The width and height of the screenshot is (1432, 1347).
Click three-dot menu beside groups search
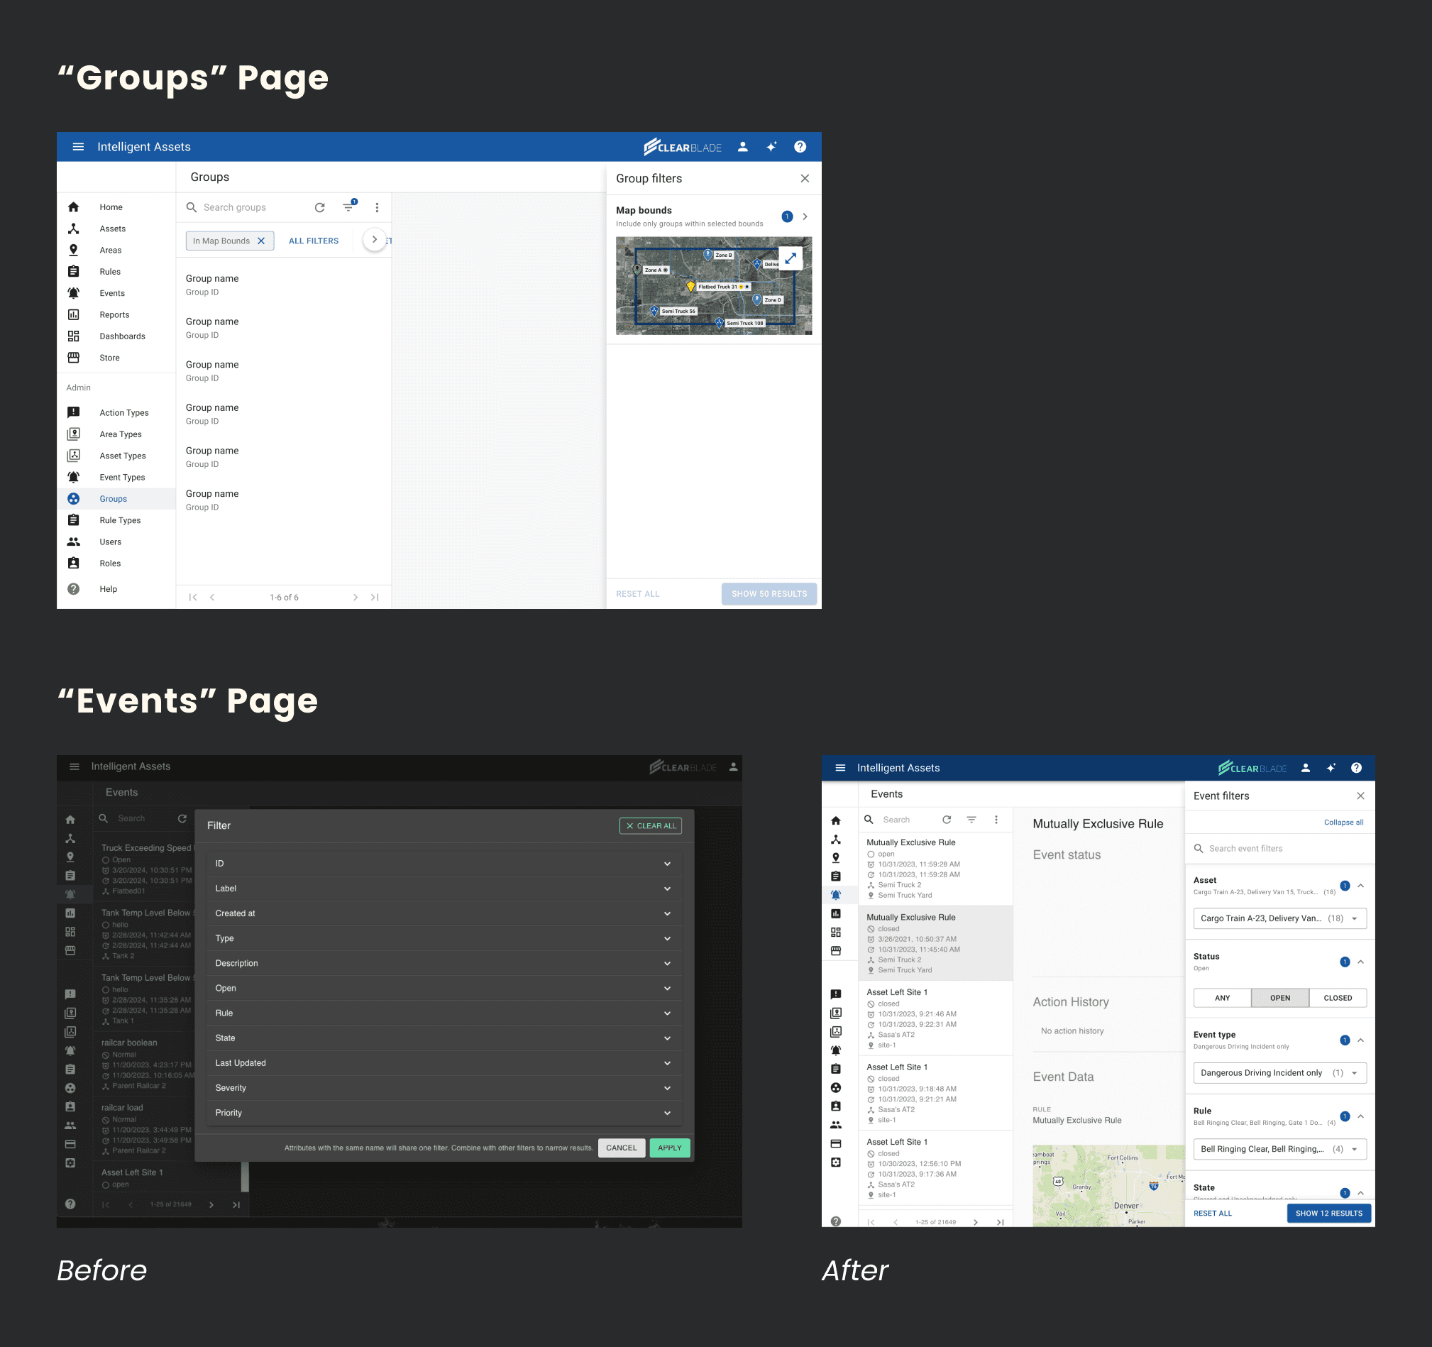point(377,207)
